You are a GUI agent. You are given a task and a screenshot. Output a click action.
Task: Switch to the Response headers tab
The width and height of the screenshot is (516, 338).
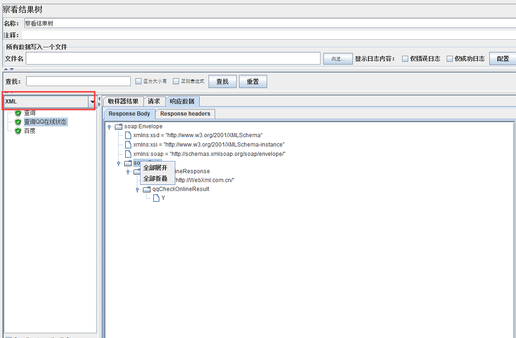(186, 114)
